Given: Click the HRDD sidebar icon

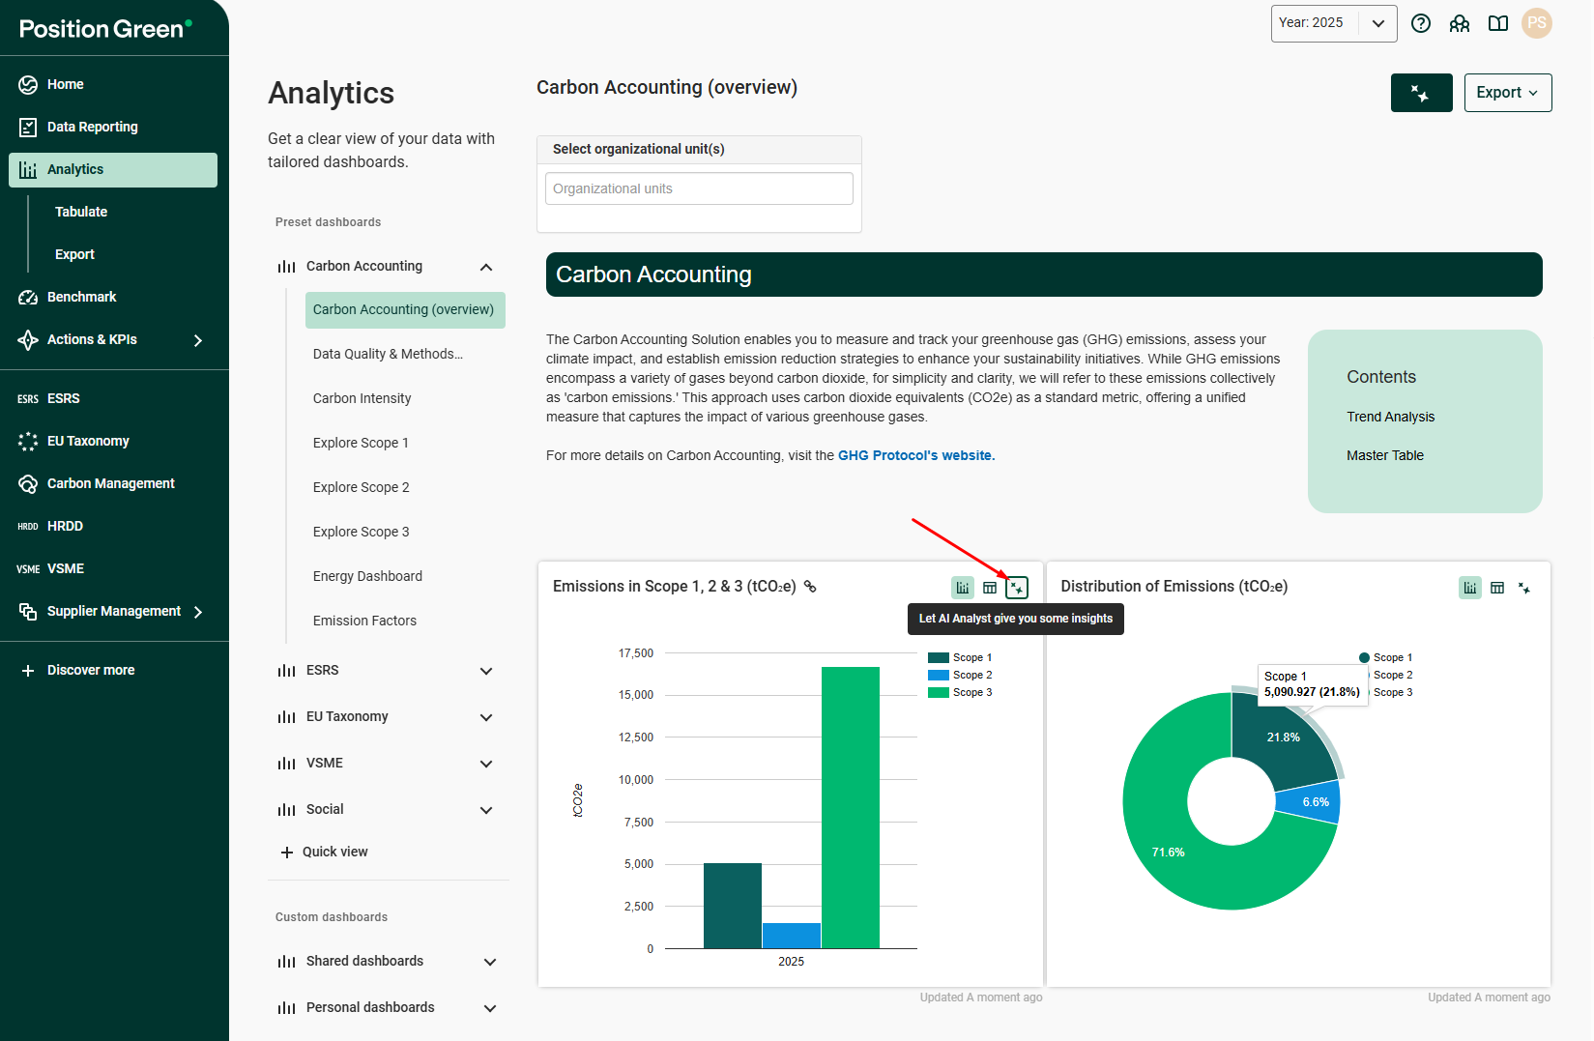Looking at the screenshot, I should coord(28,526).
